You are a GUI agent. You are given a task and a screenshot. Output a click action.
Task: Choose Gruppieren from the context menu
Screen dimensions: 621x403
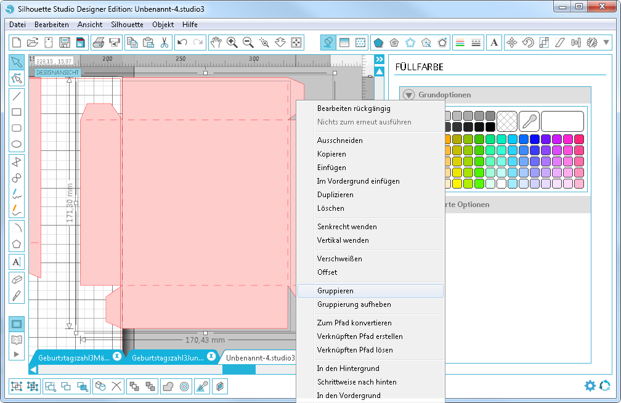(x=335, y=291)
